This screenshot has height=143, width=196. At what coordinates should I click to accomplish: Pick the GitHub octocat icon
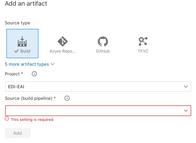pos(103,41)
